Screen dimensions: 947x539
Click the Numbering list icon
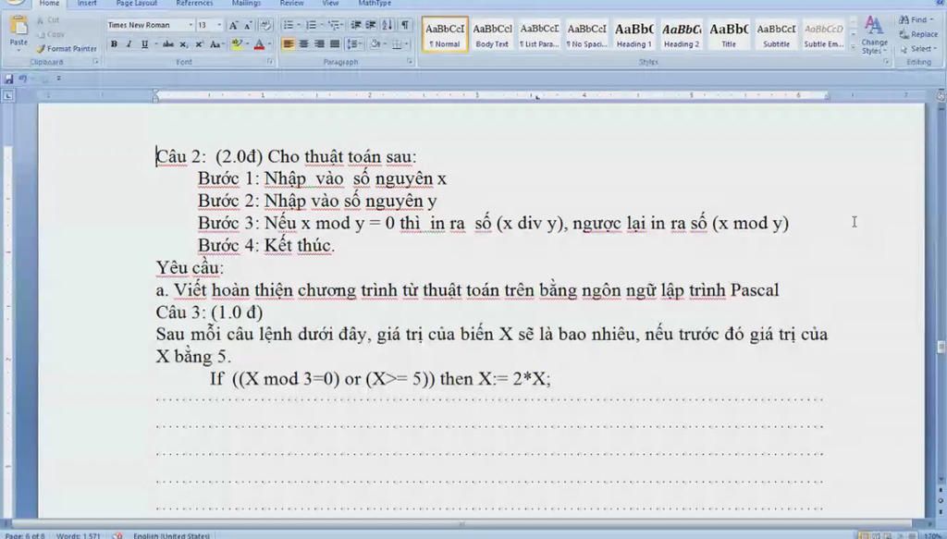click(311, 25)
